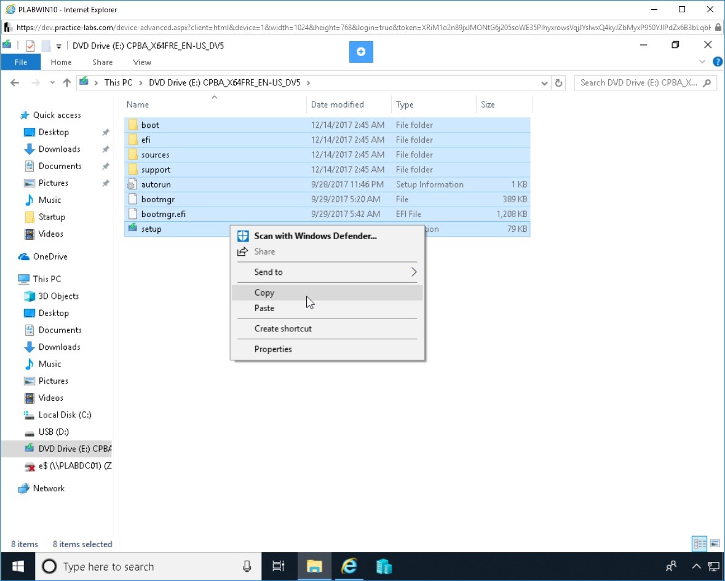Open Explorer help question mark icon
725x581 pixels.
(717, 62)
